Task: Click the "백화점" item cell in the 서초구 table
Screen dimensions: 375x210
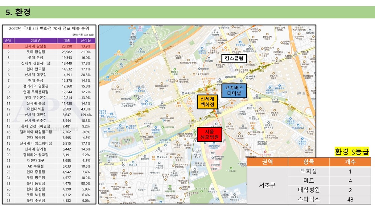Action: point(308,171)
